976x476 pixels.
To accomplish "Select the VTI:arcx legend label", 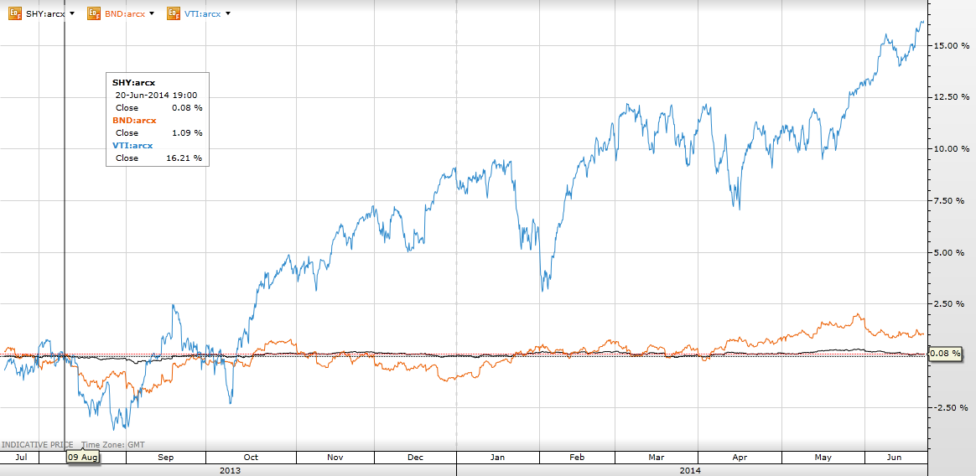I will (202, 13).
